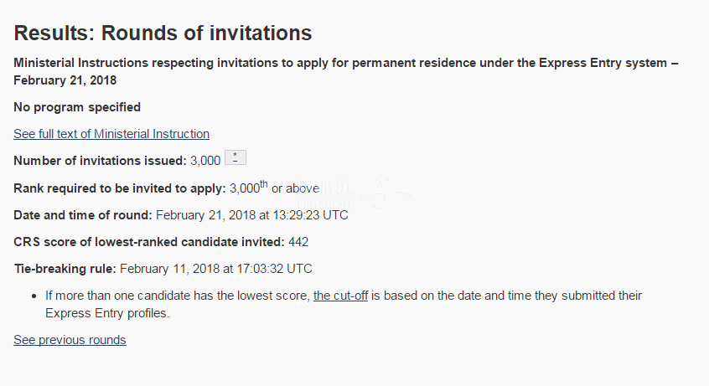Image resolution: width=709 pixels, height=386 pixels.
Task: Click the Number of invitations issued label
Action: click(x=100, y=161)
